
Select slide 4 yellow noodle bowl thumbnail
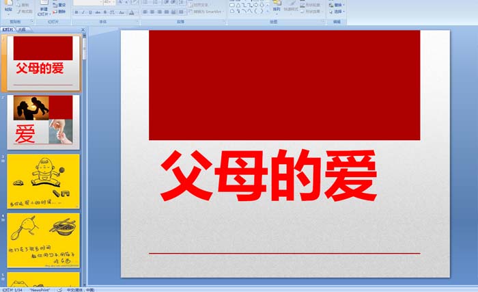pyautogui.click(x=43, y=241)
